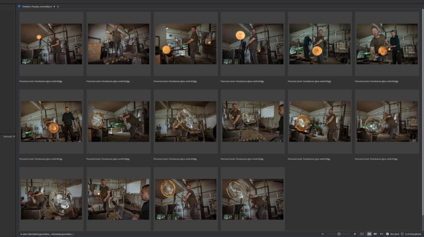Viewport: 424px width, 237px height.
Task: Switch to thumbnails view mode
Action: 369,234
